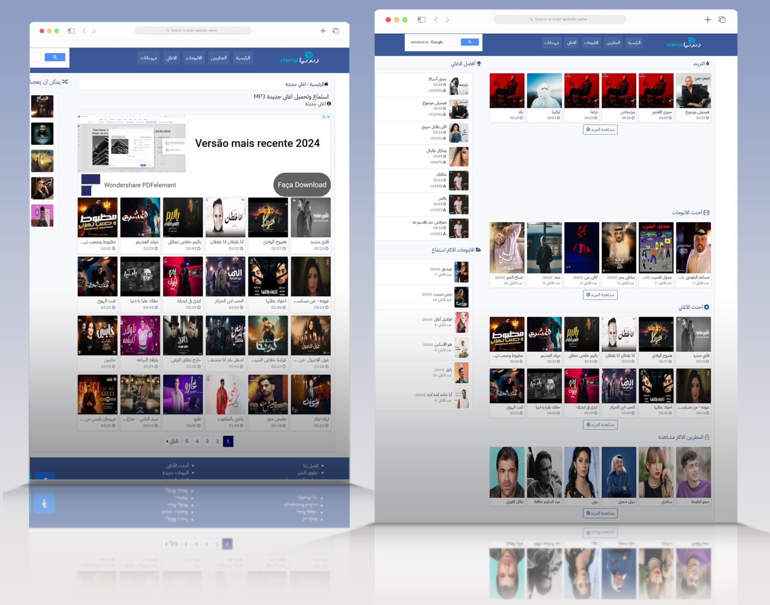Click the headphones icon beside الالبومات الاكثر استماع

(479, 249)
